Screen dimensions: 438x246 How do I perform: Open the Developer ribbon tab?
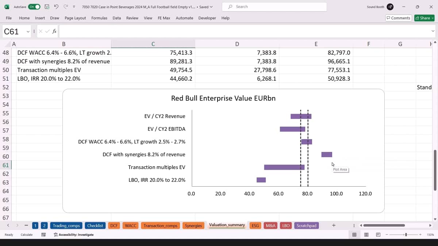click(207, 18)
